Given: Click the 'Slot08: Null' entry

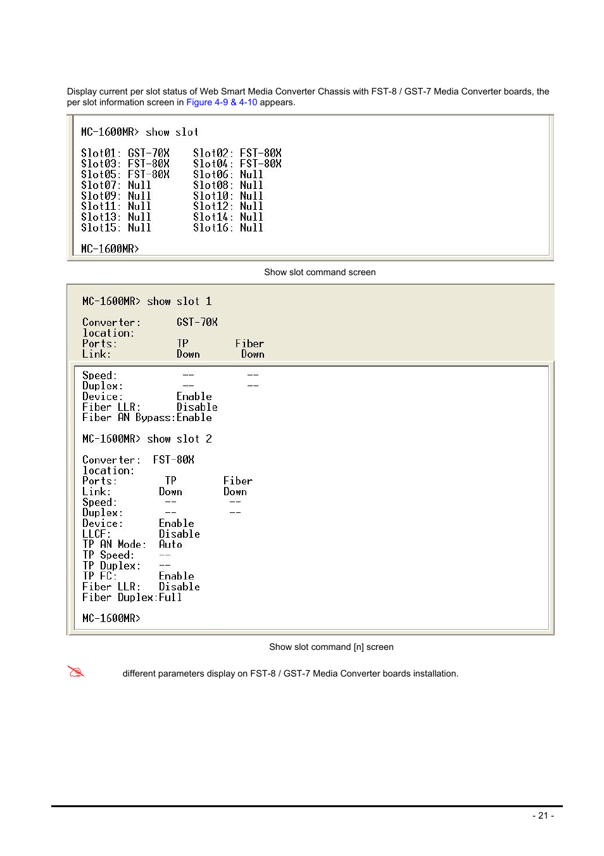Looking at the screenshot, I should (x=228, y=185).
